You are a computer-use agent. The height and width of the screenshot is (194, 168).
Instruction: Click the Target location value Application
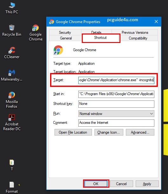[x=87, y=72]
